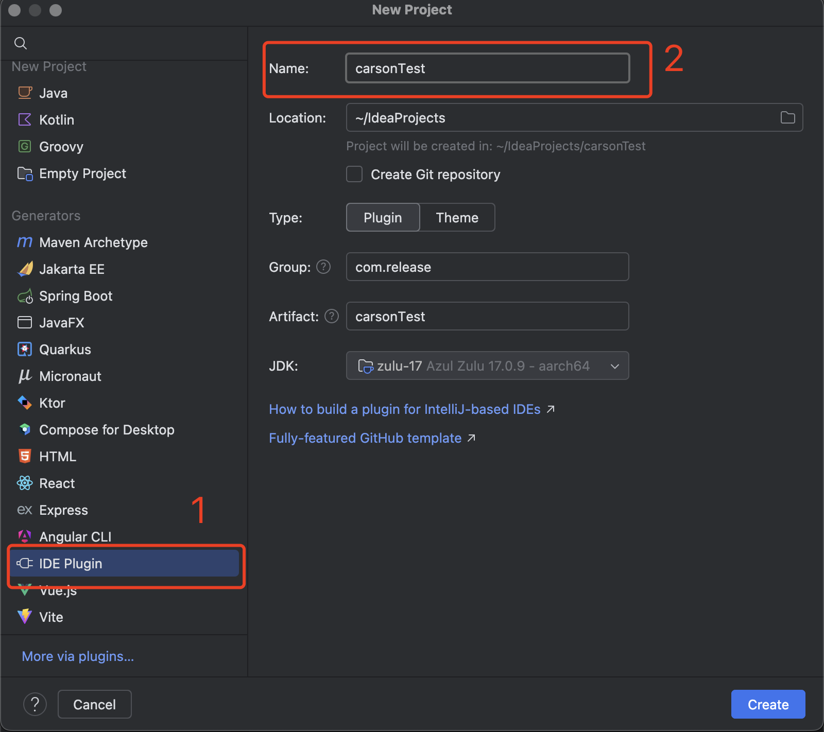Image resolution: width=824 pixels, height=732 pixels.
Task: Open How to build a plugin link
Action: click(x=405, y=409)
